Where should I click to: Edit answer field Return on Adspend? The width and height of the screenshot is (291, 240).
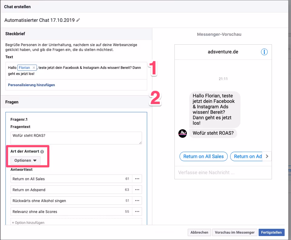click(71, 190)
